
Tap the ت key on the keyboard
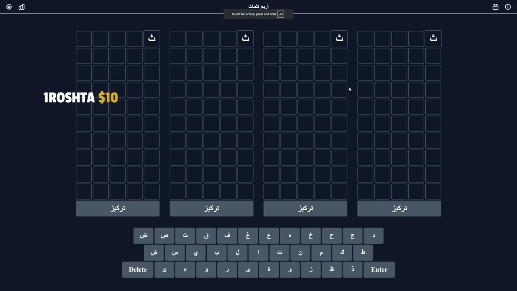click(x=280, y=253)
